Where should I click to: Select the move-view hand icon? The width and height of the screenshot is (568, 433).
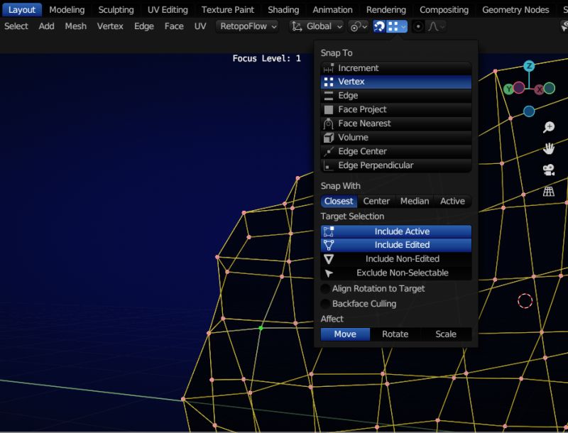[548, 148]
